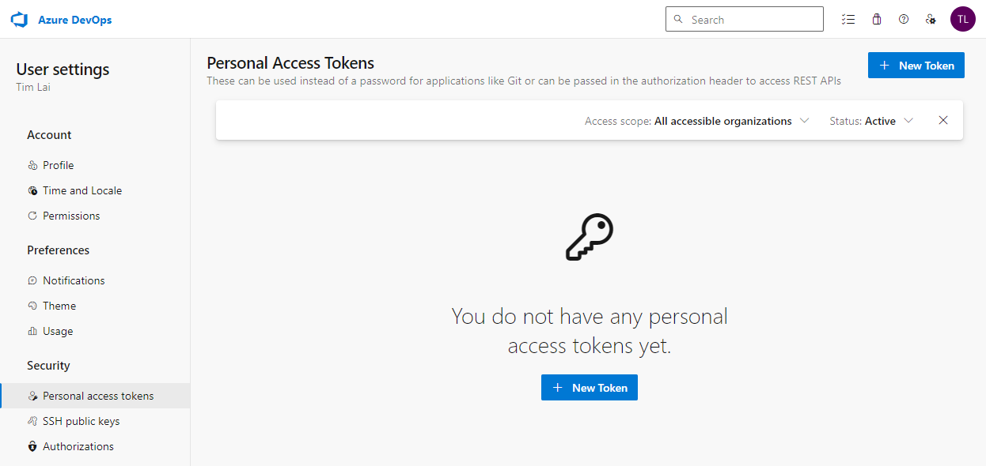
Task: Click the center New Token button
Action: click(x=590, y=388)
